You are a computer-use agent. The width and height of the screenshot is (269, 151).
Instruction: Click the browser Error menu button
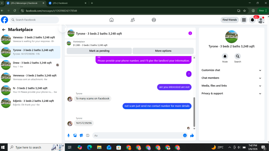tap(263, 11)
